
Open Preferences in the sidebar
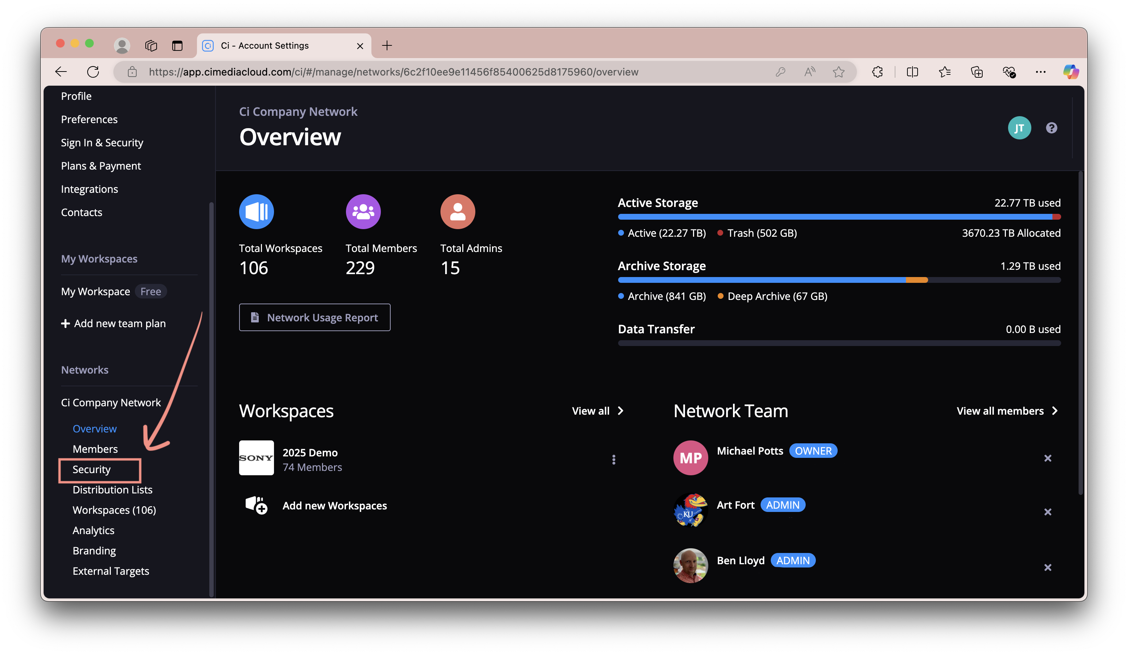tap(89, 119)
